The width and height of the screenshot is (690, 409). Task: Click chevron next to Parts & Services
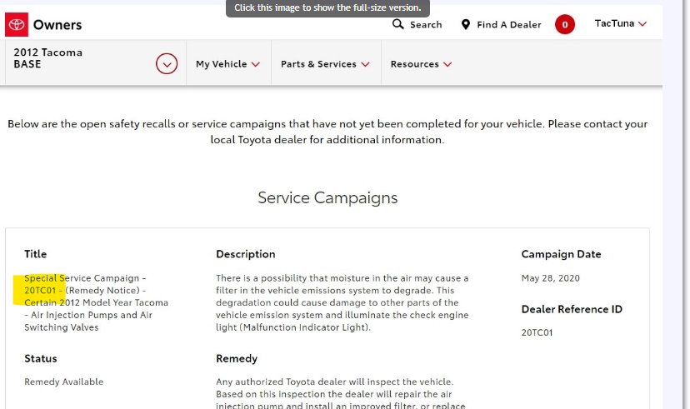365,65
